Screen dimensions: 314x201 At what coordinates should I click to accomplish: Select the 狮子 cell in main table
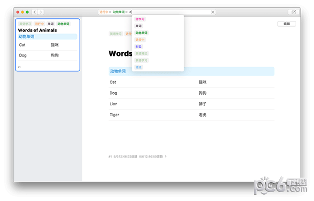[203, 104]
